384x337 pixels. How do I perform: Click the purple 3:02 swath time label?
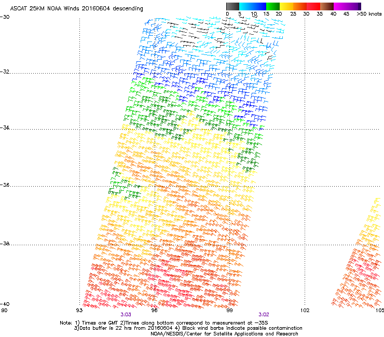click(264, 315)
